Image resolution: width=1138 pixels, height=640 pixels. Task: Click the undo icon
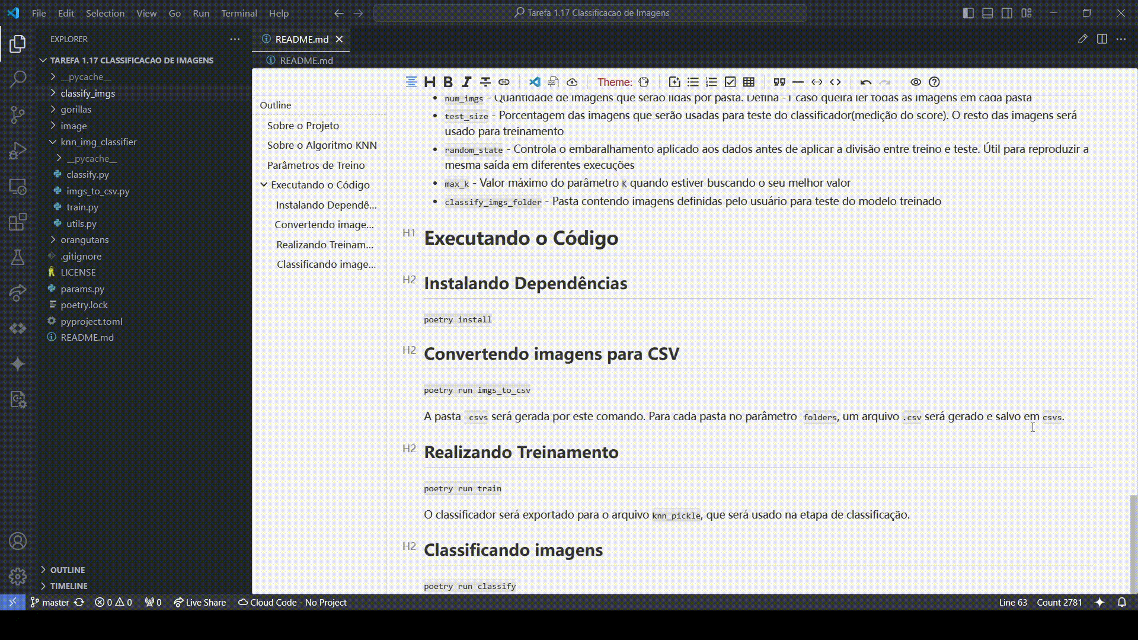pyautogui.click(x=865, y=82)
